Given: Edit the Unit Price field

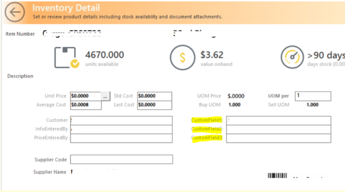Looking at the screenshot, I should point(86,96).
